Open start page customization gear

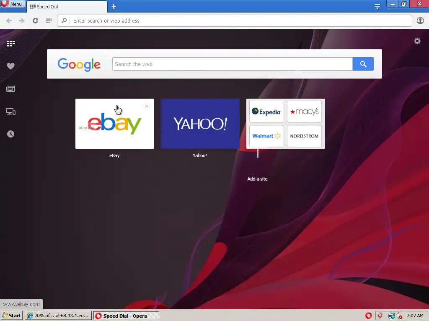pyautogui.click(x=417, y=41)
